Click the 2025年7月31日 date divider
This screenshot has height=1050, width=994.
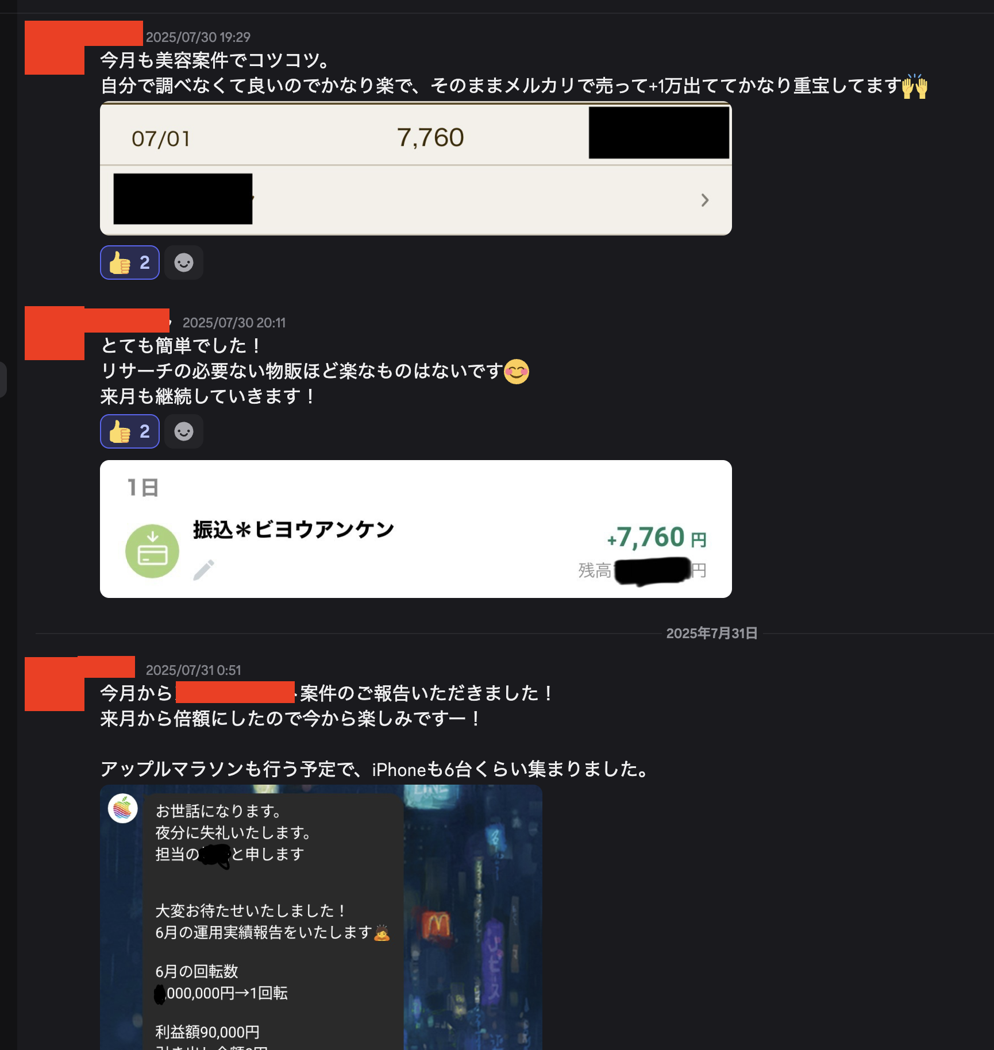[711, 634]
